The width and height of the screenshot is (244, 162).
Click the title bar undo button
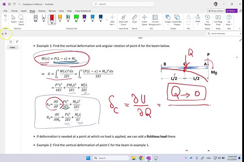click(14, 4)
